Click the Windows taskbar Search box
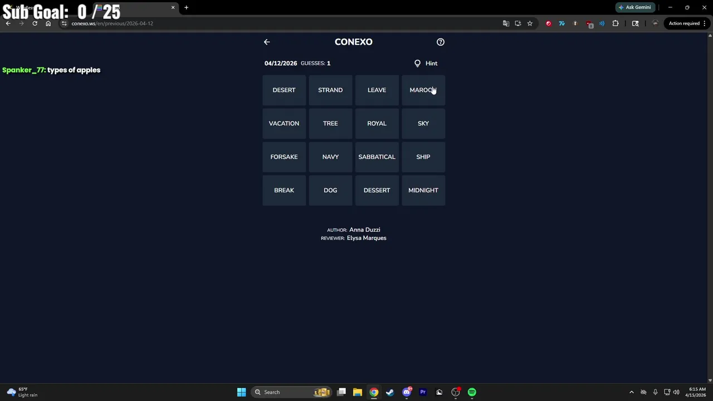The width and height of the screenshot is (713, 401). click(x=292, y=392)
